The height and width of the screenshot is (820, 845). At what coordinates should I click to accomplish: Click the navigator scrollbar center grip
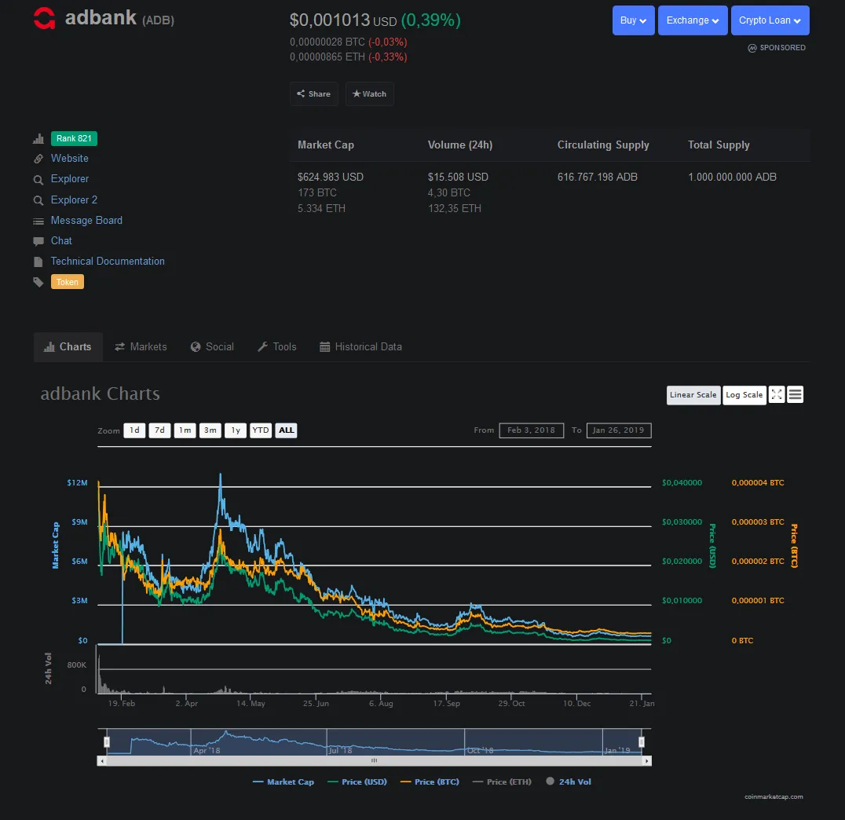[x=374, y=760]
